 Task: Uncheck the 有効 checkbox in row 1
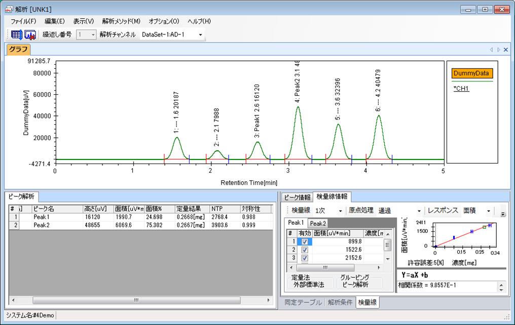pos(305,242)
